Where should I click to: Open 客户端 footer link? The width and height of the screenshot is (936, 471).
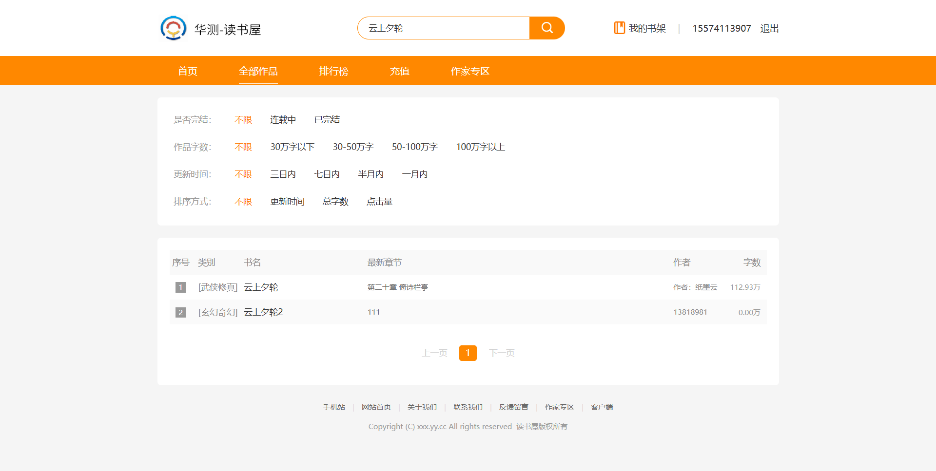click(602, 407)
